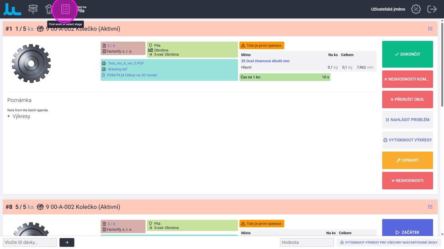Click Pila stage label in top bar
This screenshot has height=249, width=444.
coord(81,11)
